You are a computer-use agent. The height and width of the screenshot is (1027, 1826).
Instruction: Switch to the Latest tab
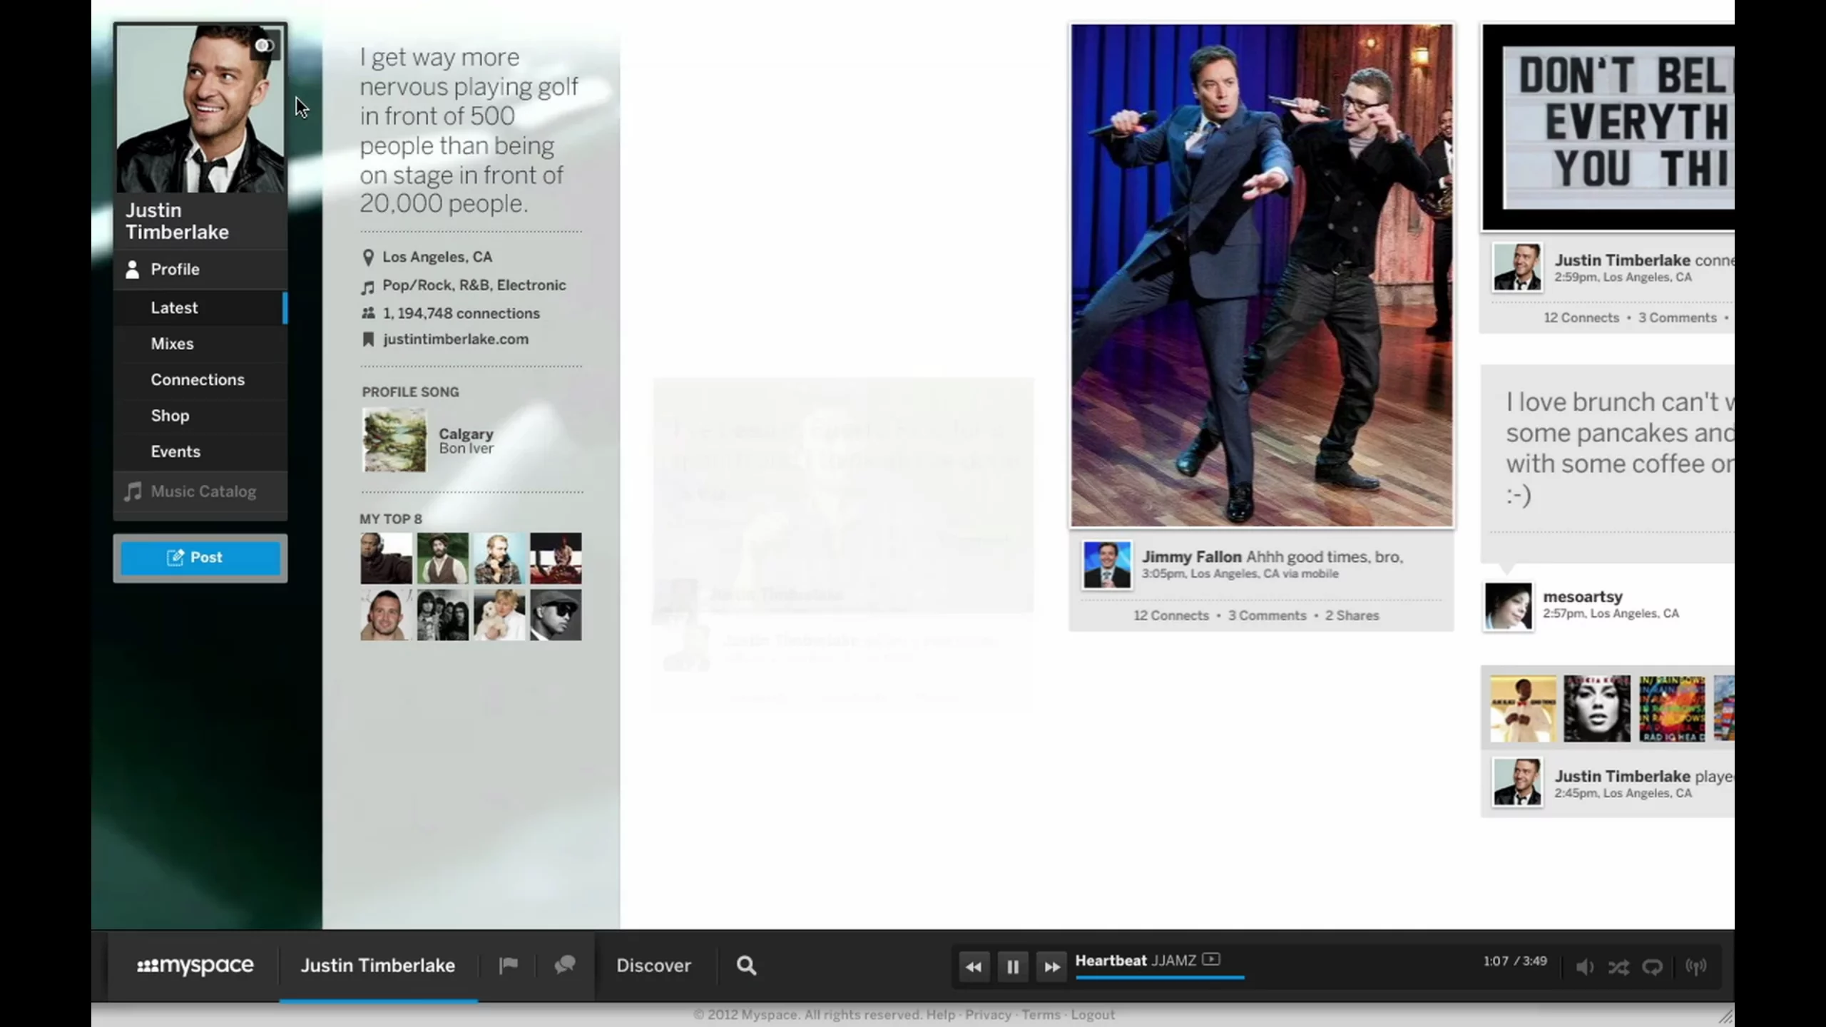[174, 307]
